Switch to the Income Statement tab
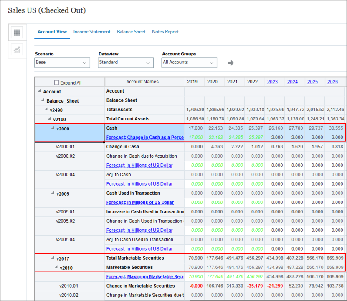Image resolution: width=347 pixels, height=301 pixels. [x=91, y=31]
